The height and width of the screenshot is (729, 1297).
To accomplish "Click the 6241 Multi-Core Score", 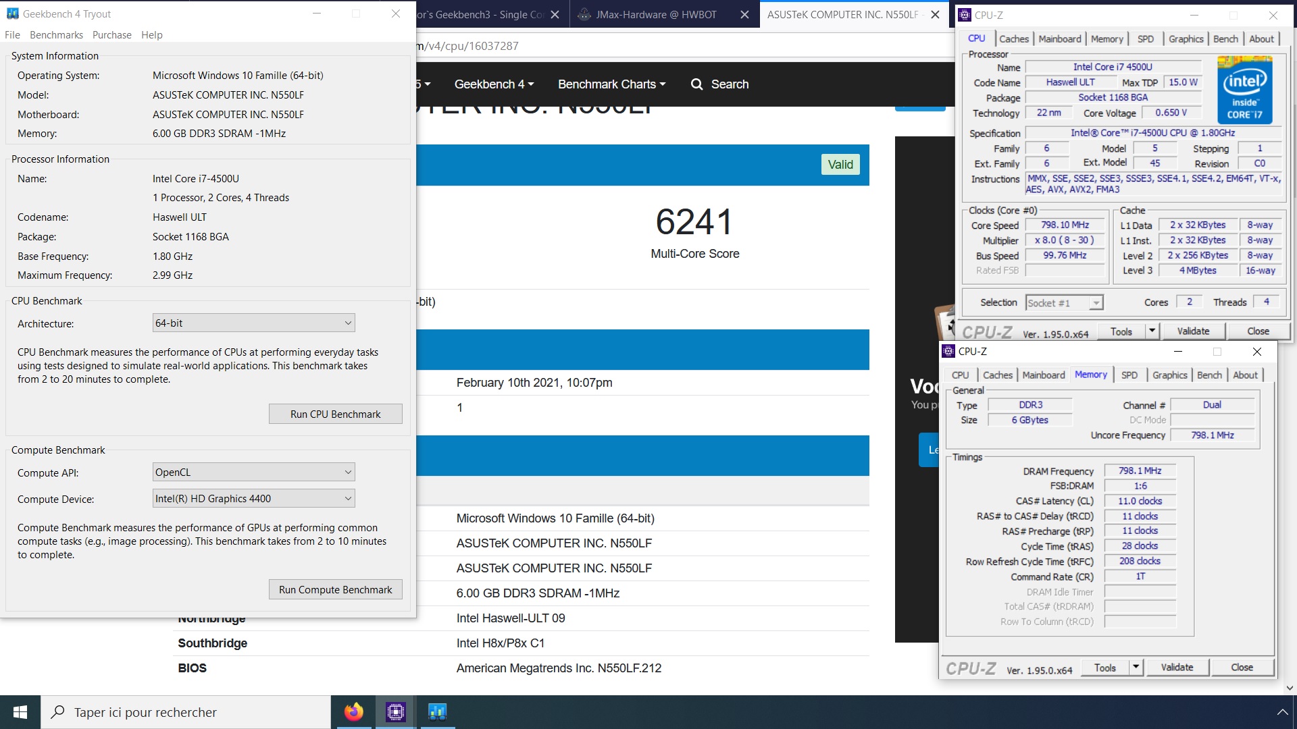I will (694, 222).
